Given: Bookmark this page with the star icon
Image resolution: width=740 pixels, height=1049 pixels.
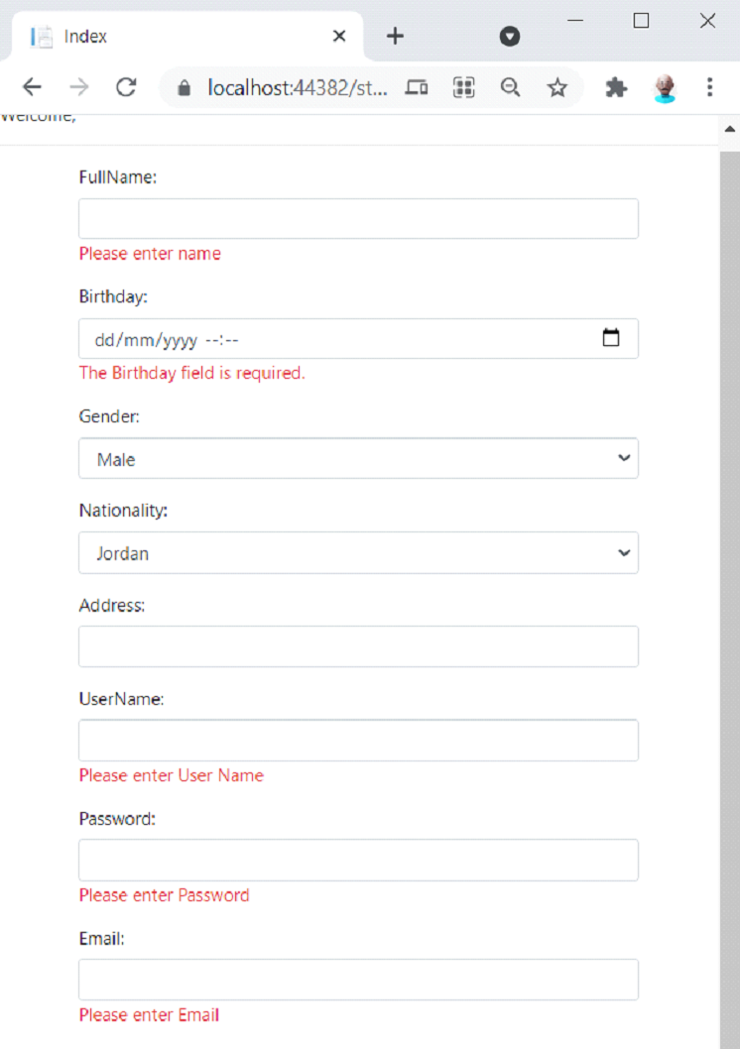Looking at the screenshot, I should coord(556,87).
